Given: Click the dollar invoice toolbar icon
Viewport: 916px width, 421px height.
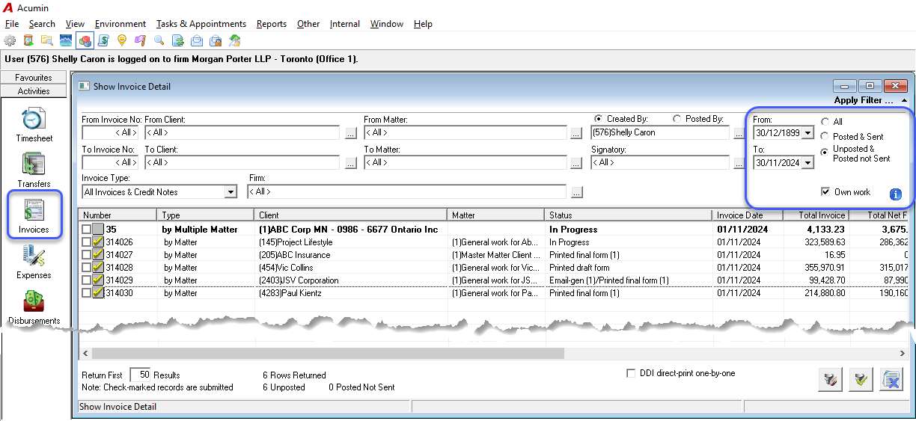Looking at the screenshot, I should point(103,40).
